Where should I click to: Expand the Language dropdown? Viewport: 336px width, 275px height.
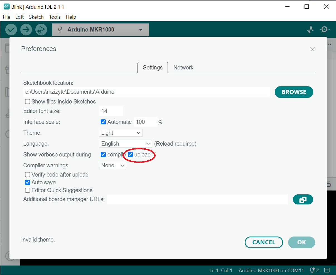tap(125, 144)
